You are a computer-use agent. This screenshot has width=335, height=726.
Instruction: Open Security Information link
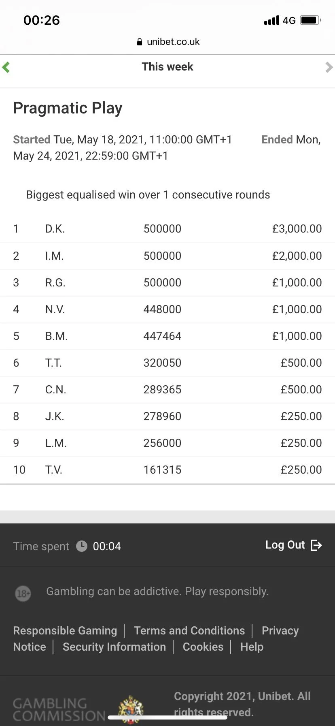click(114, 647)
